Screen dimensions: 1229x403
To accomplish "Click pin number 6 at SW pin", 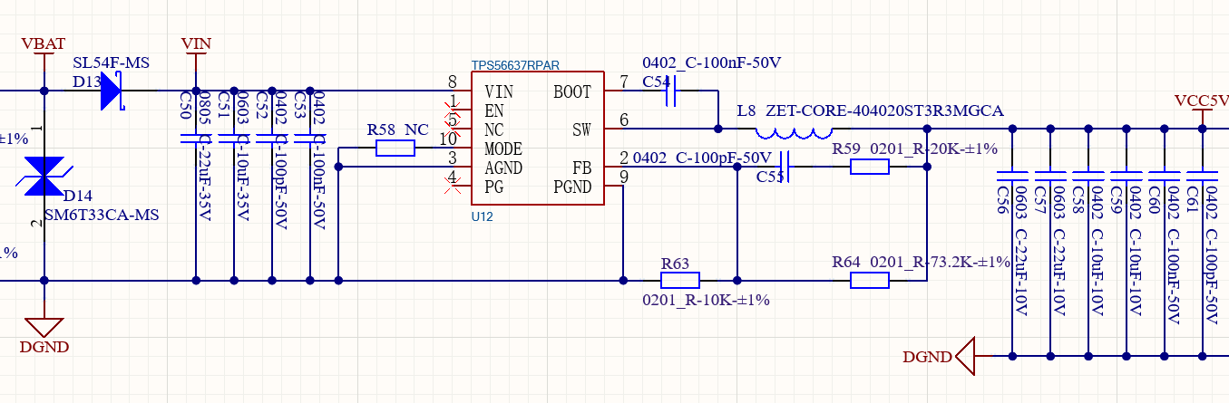I will 624,120.
